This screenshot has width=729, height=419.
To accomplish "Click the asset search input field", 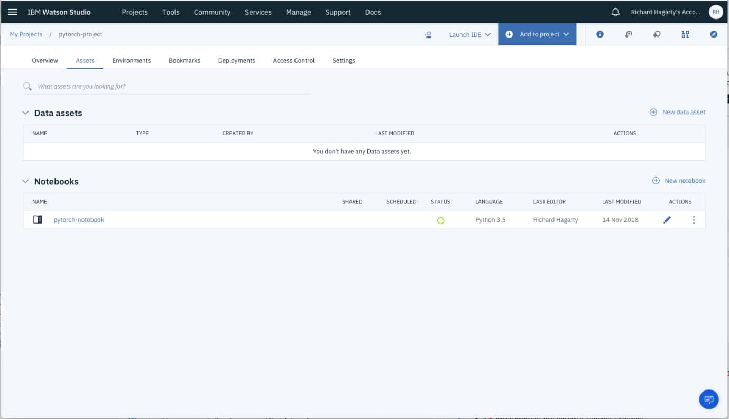I will point(169,86).
